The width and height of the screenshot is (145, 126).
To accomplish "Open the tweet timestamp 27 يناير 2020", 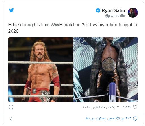I will (x=101, y=107).
